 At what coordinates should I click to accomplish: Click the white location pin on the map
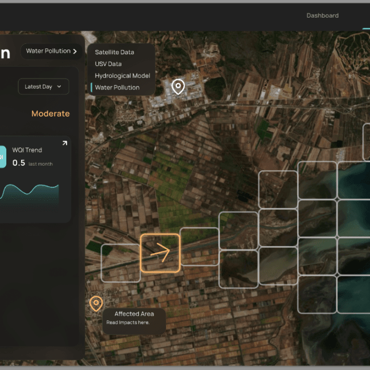coord(178,87)
